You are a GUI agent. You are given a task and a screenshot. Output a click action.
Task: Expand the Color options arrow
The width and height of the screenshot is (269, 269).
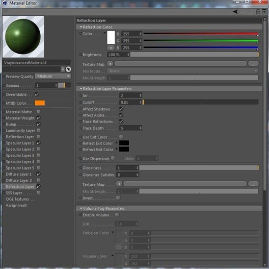coord(104,33)
